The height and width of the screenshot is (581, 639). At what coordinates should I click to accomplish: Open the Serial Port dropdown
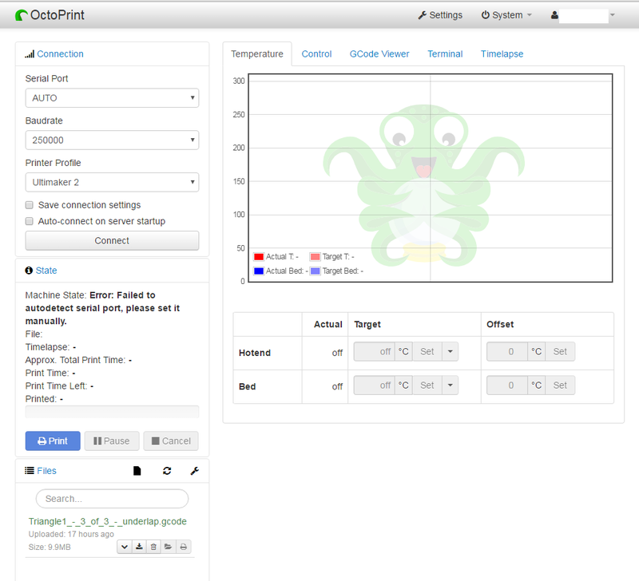[x=112, y=98]
